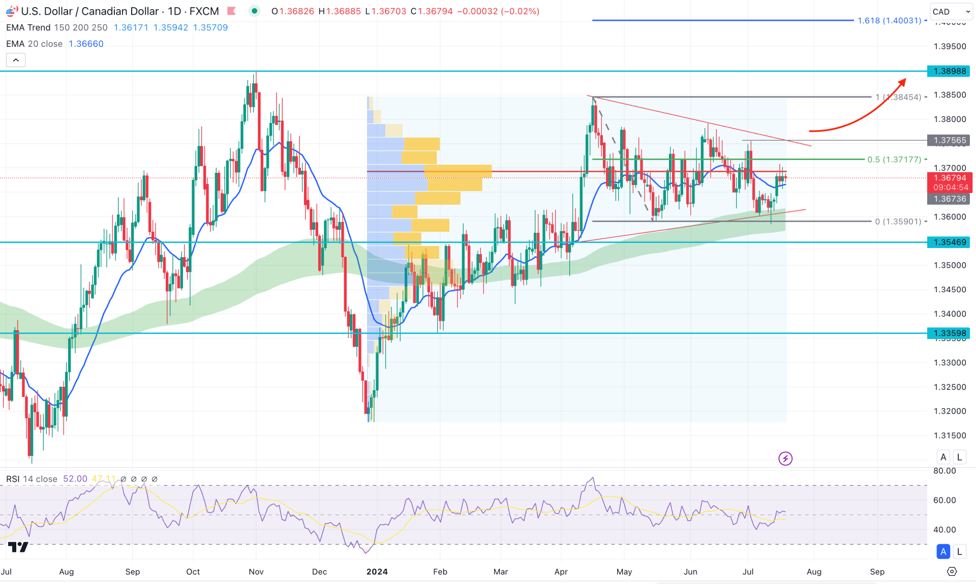Open the lightning bolt events icon

pos(785,458)
